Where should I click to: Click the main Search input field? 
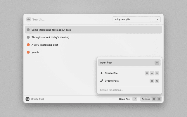pyautogui.click(x=70, y=19)
